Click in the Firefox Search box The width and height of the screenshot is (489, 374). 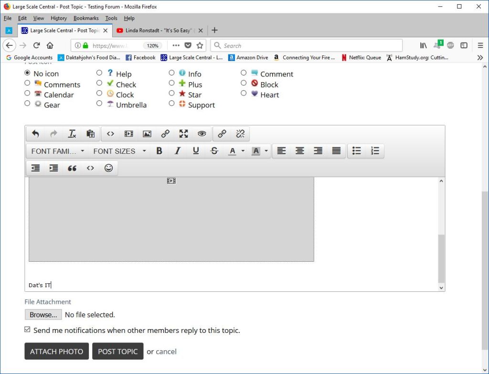click(x=306, y=45)
